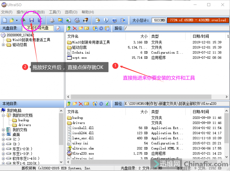Click the Compress ISO icon
Screen dimensions: 230x171
tap(60, 20)
